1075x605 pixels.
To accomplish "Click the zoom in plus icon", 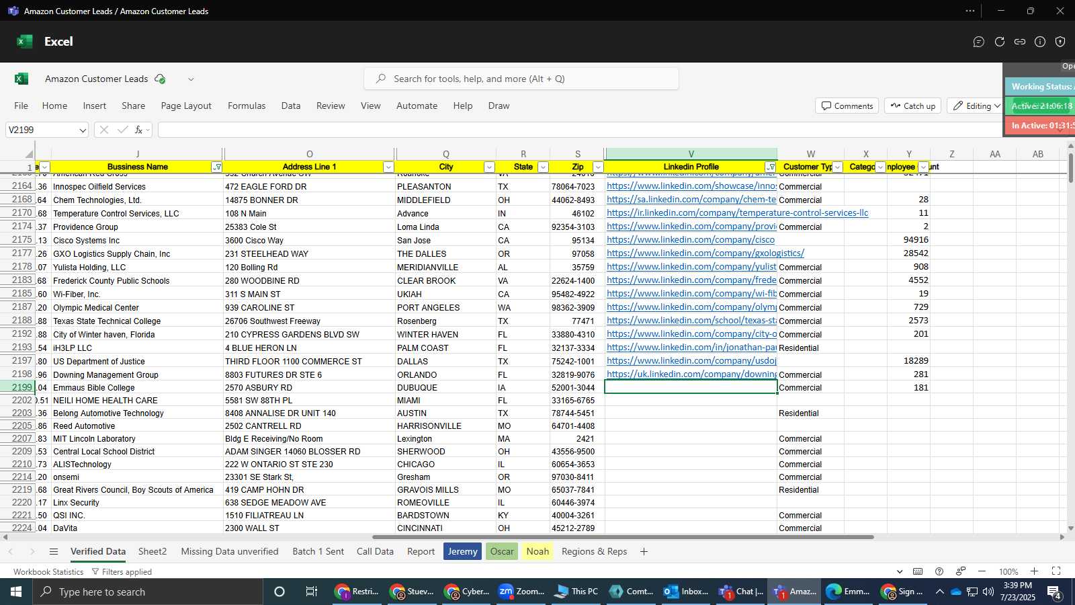I will click(x=1035, y=571).
